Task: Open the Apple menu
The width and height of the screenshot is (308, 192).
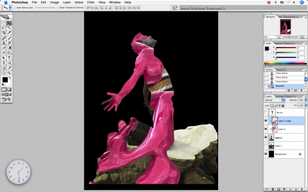Action: (6, 3)
